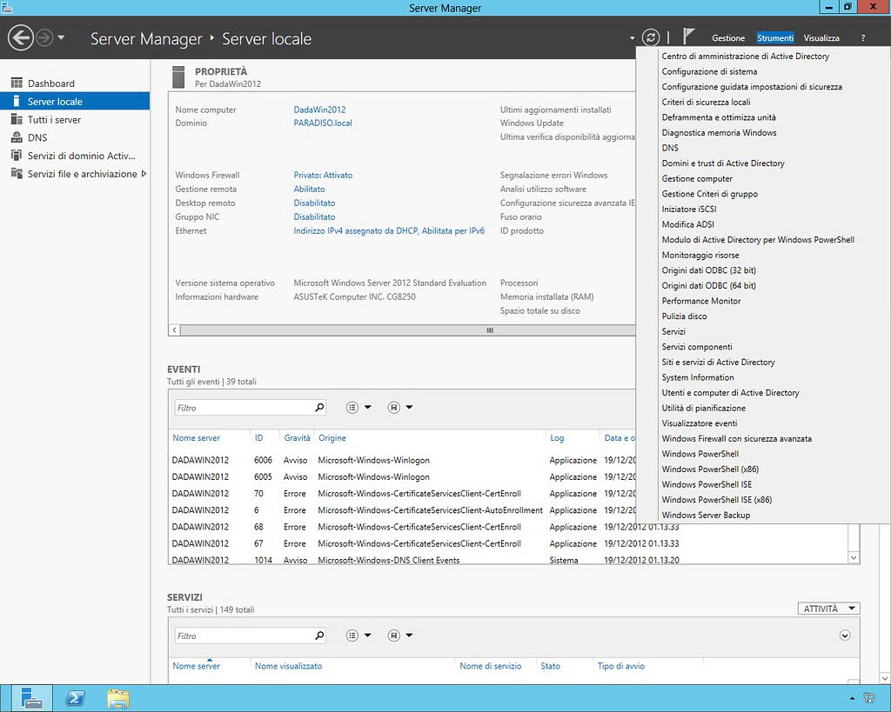Image resolution: width=891 pixels, height=712 pixels.
Task: Select the event row with ID 70
Action: coord(404,494)
